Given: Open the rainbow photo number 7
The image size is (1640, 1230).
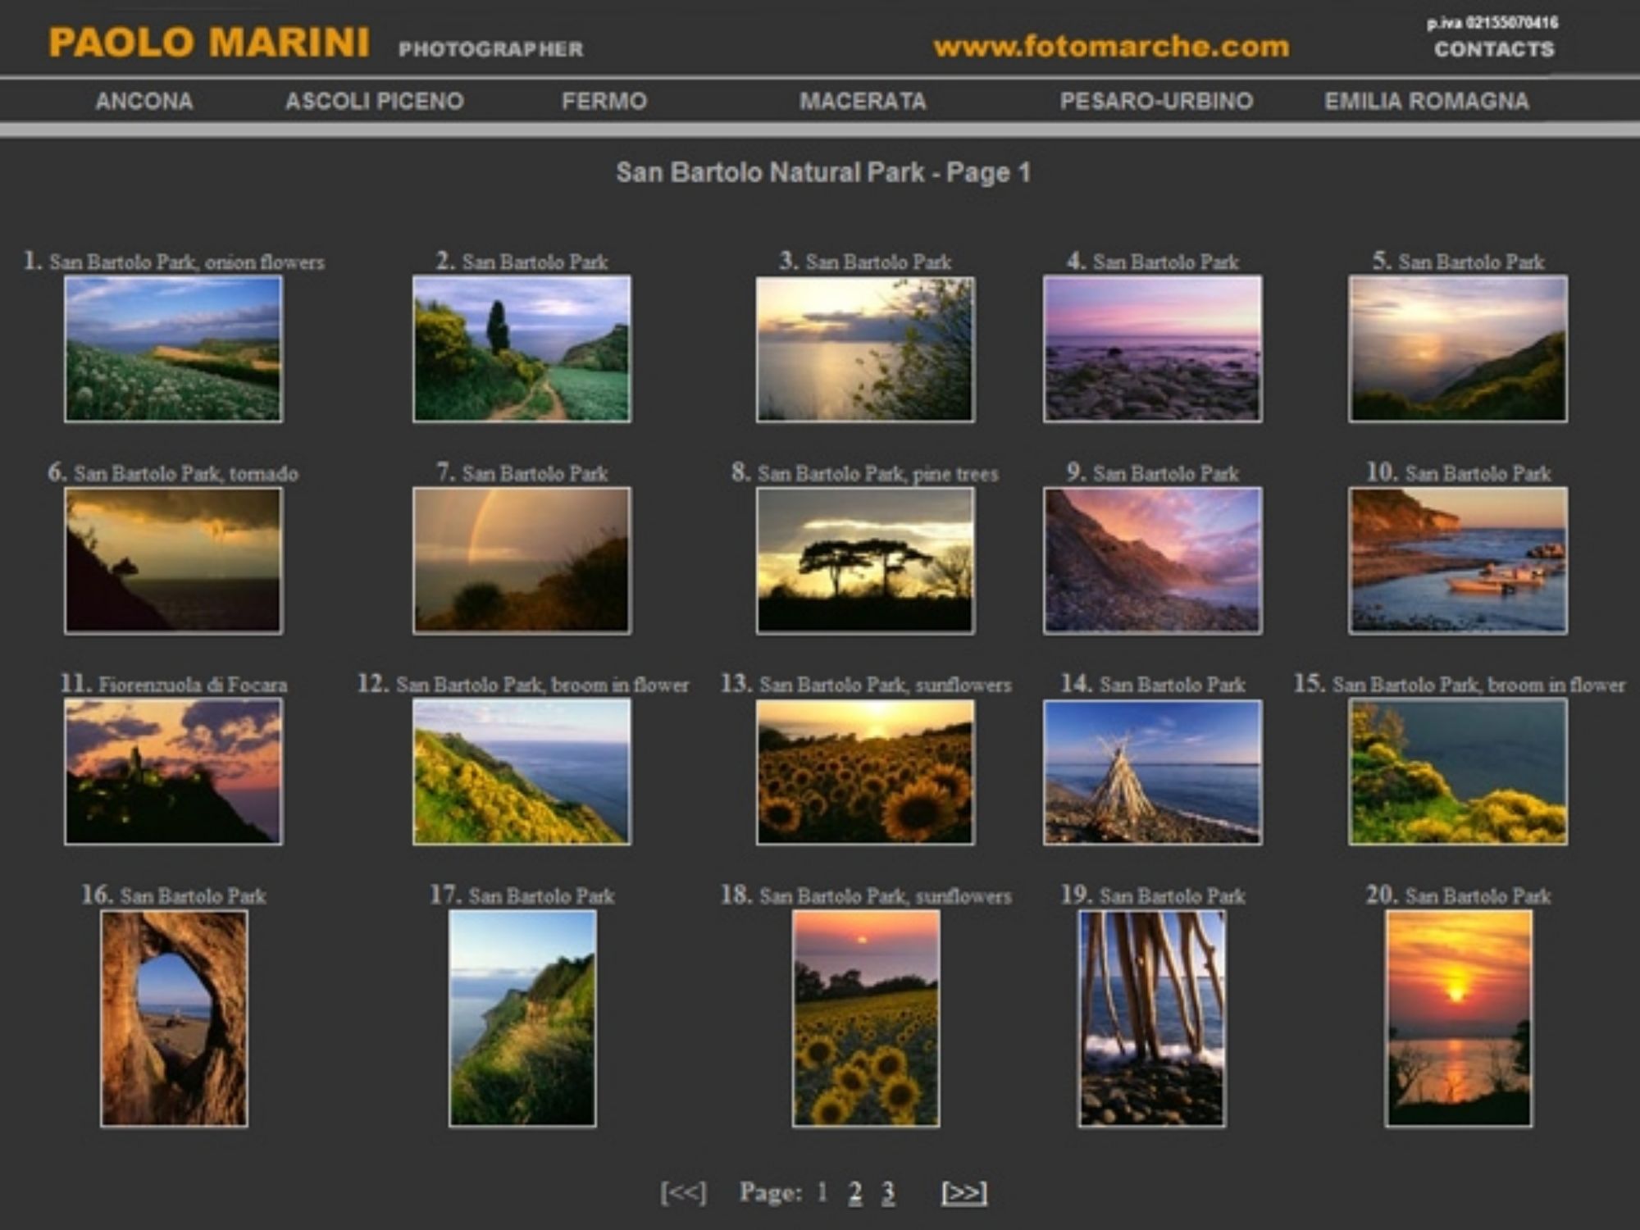Looking at the screenshot, I should [x=522, y=561].
